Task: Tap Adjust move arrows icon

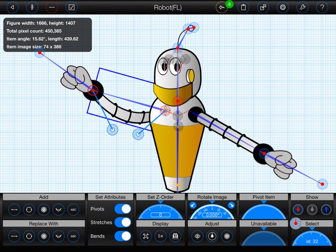Action: click(198, 236)
